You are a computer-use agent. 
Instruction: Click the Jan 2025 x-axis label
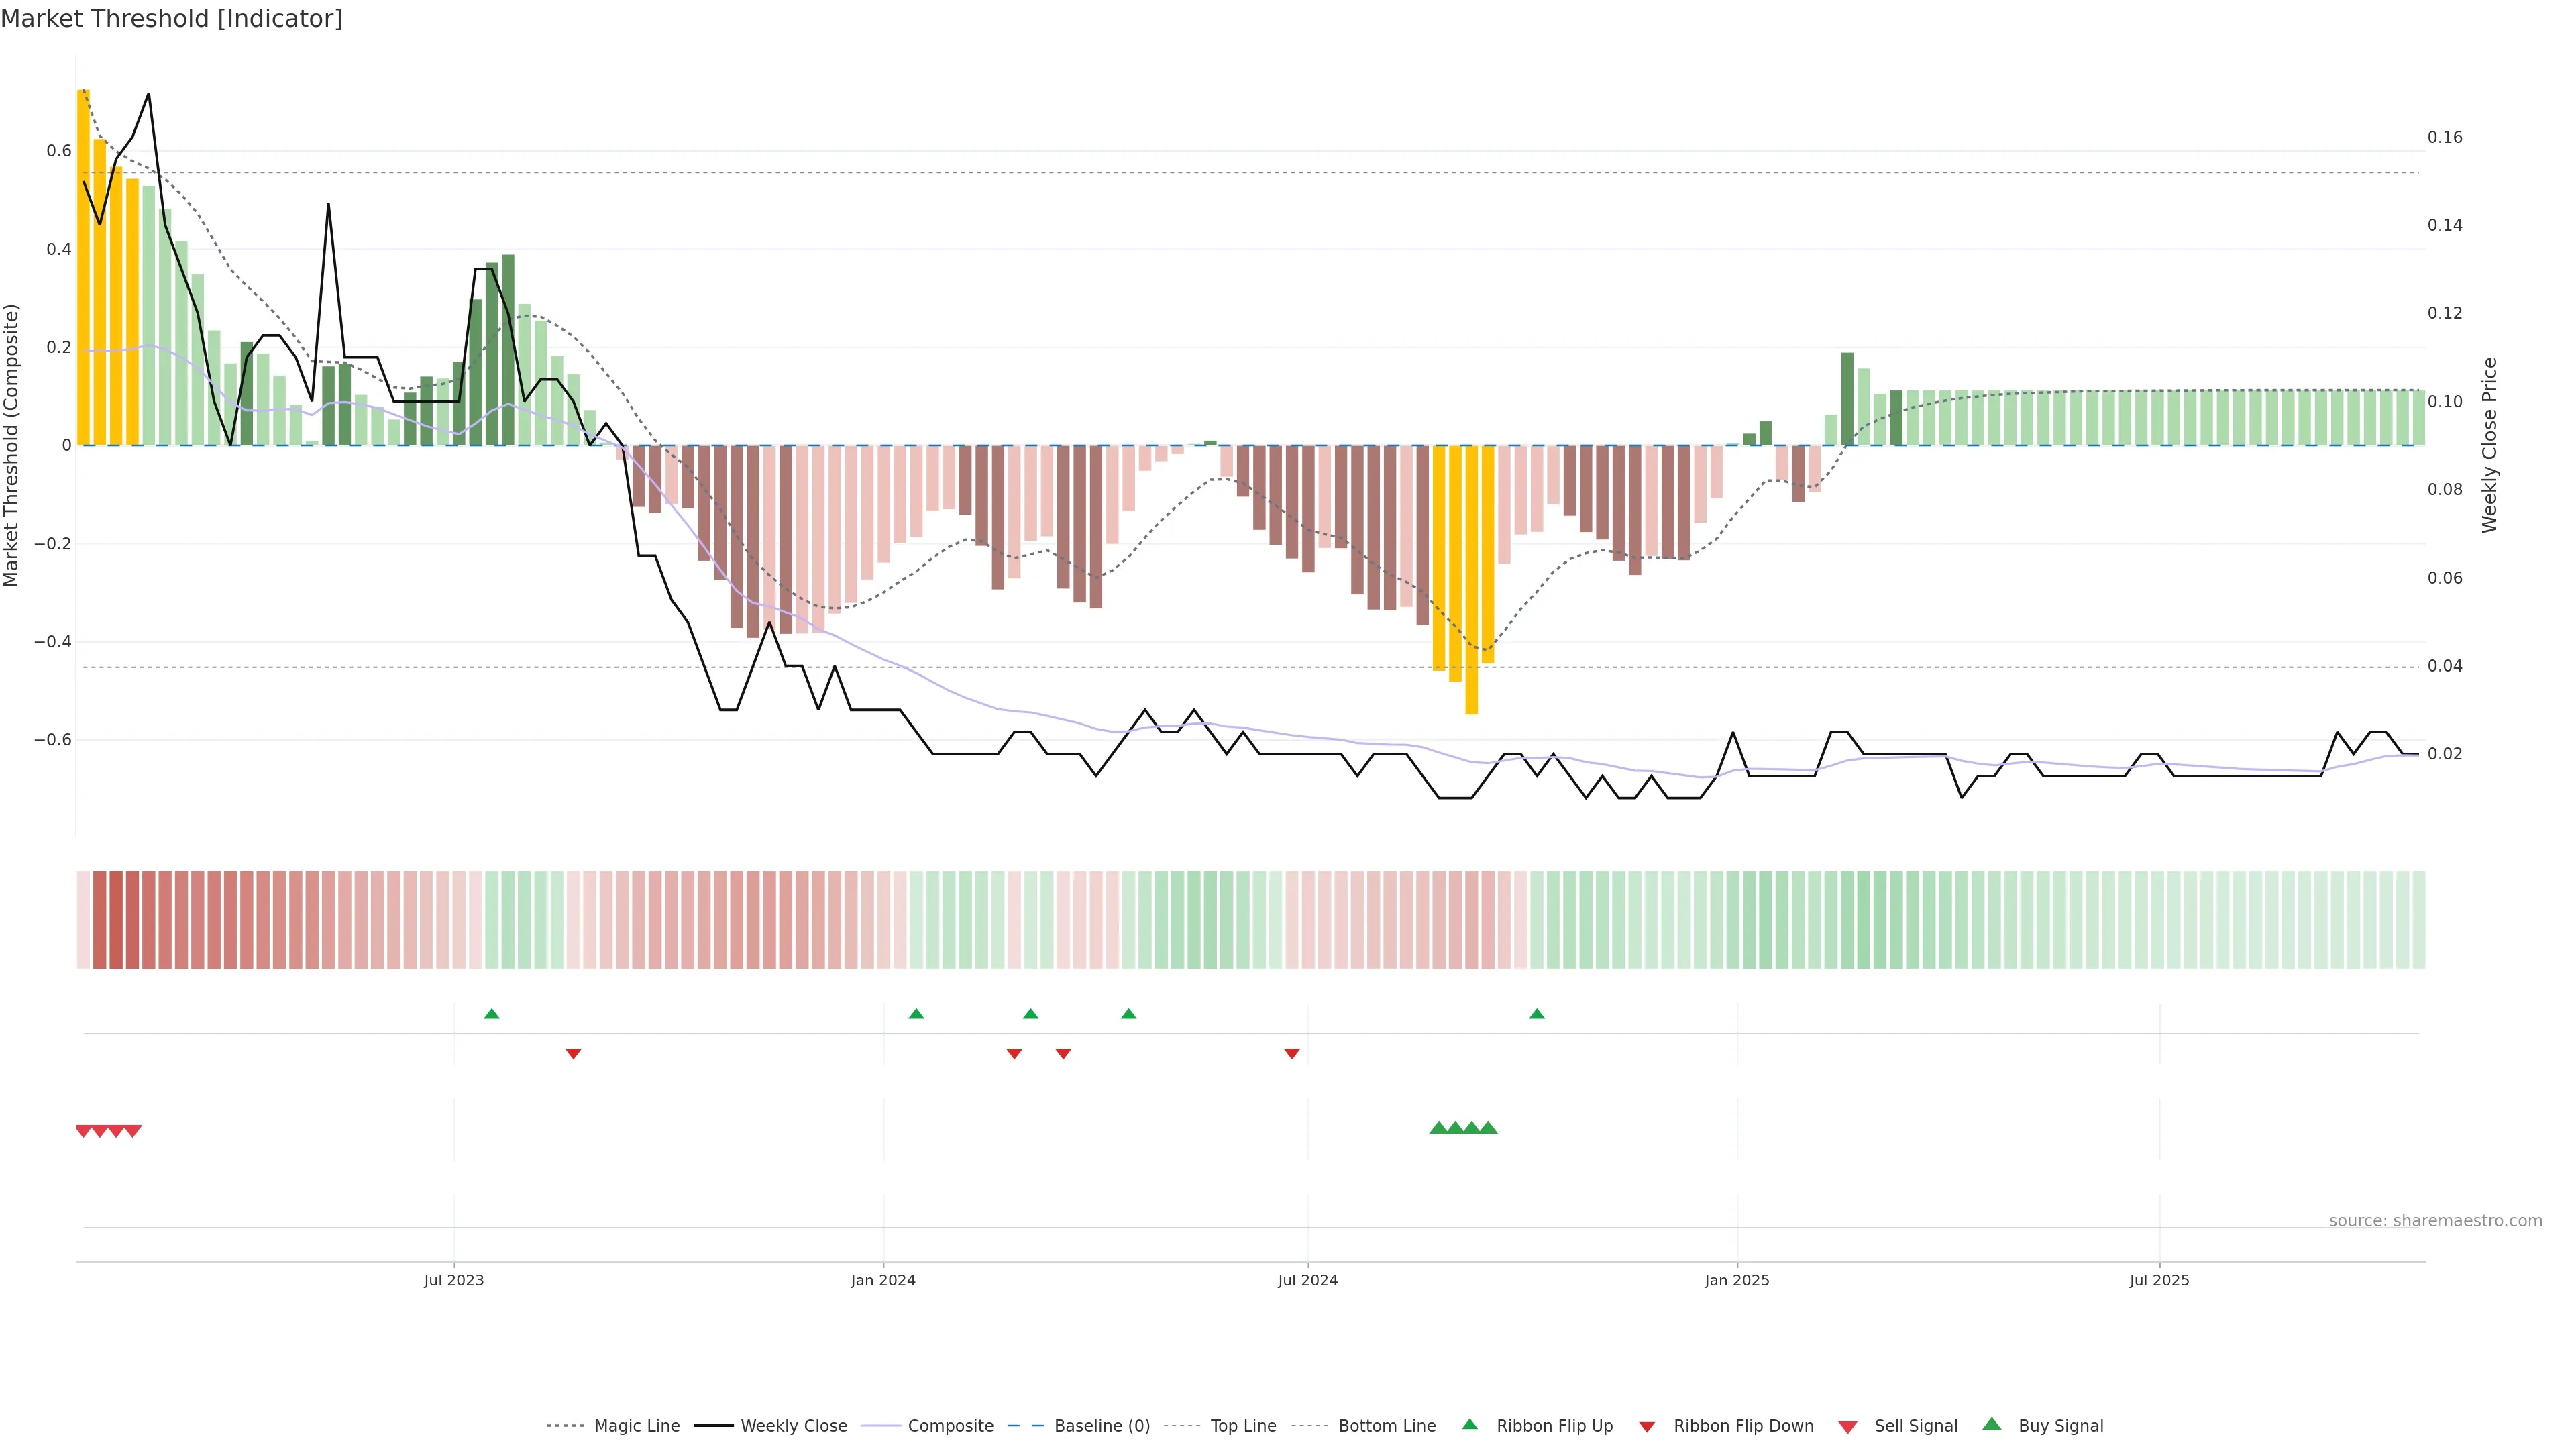1737,1280
